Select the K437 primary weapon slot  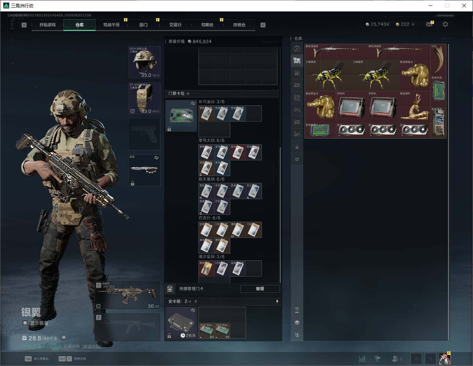(128, 296)
